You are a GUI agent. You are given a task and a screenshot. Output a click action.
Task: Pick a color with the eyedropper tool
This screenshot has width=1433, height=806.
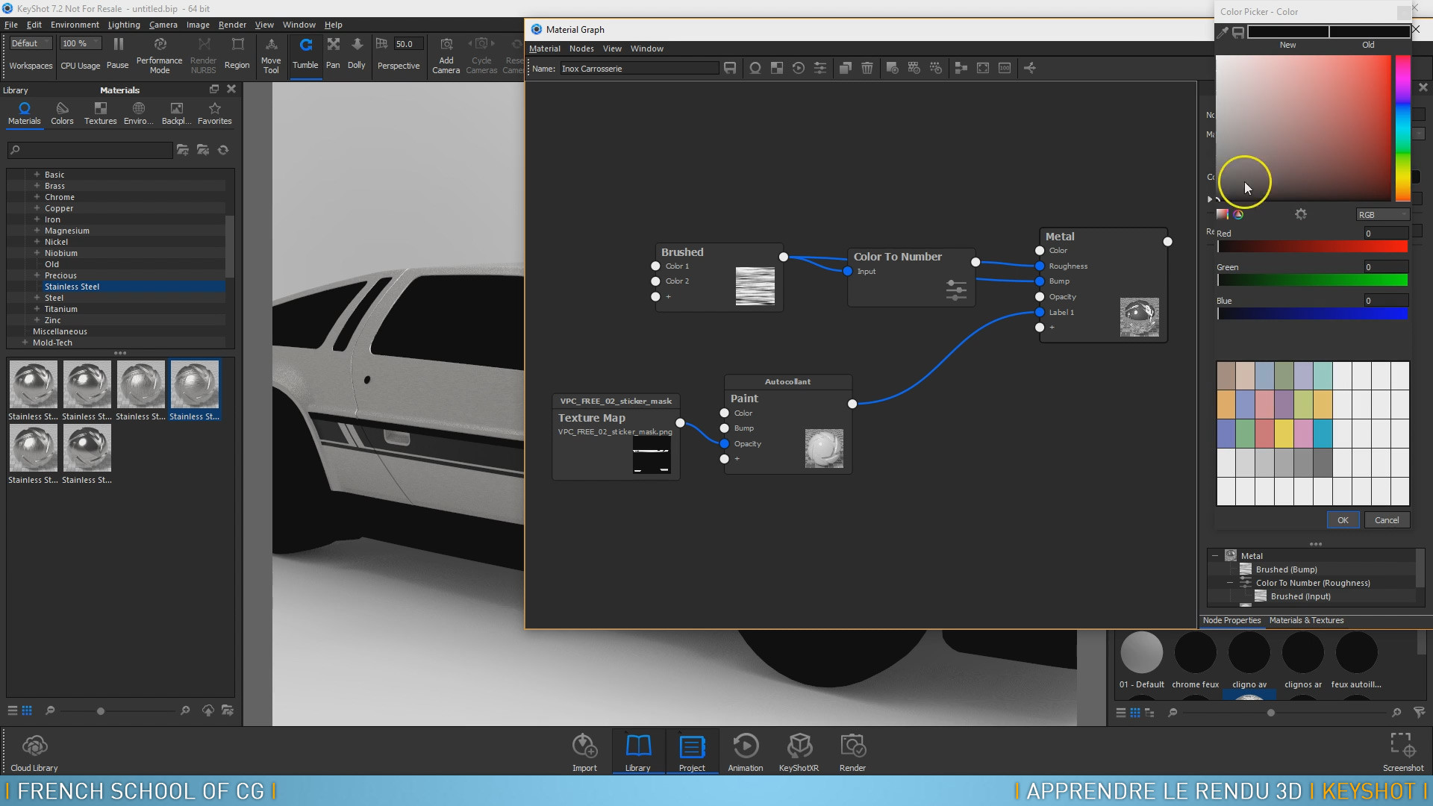(x=1223, y=32)
